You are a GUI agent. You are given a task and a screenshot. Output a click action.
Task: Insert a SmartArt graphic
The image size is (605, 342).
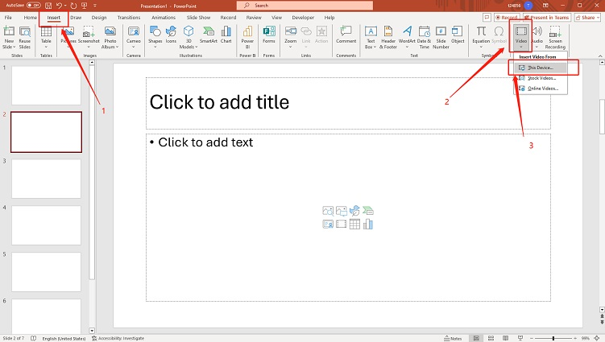[209, 35]
